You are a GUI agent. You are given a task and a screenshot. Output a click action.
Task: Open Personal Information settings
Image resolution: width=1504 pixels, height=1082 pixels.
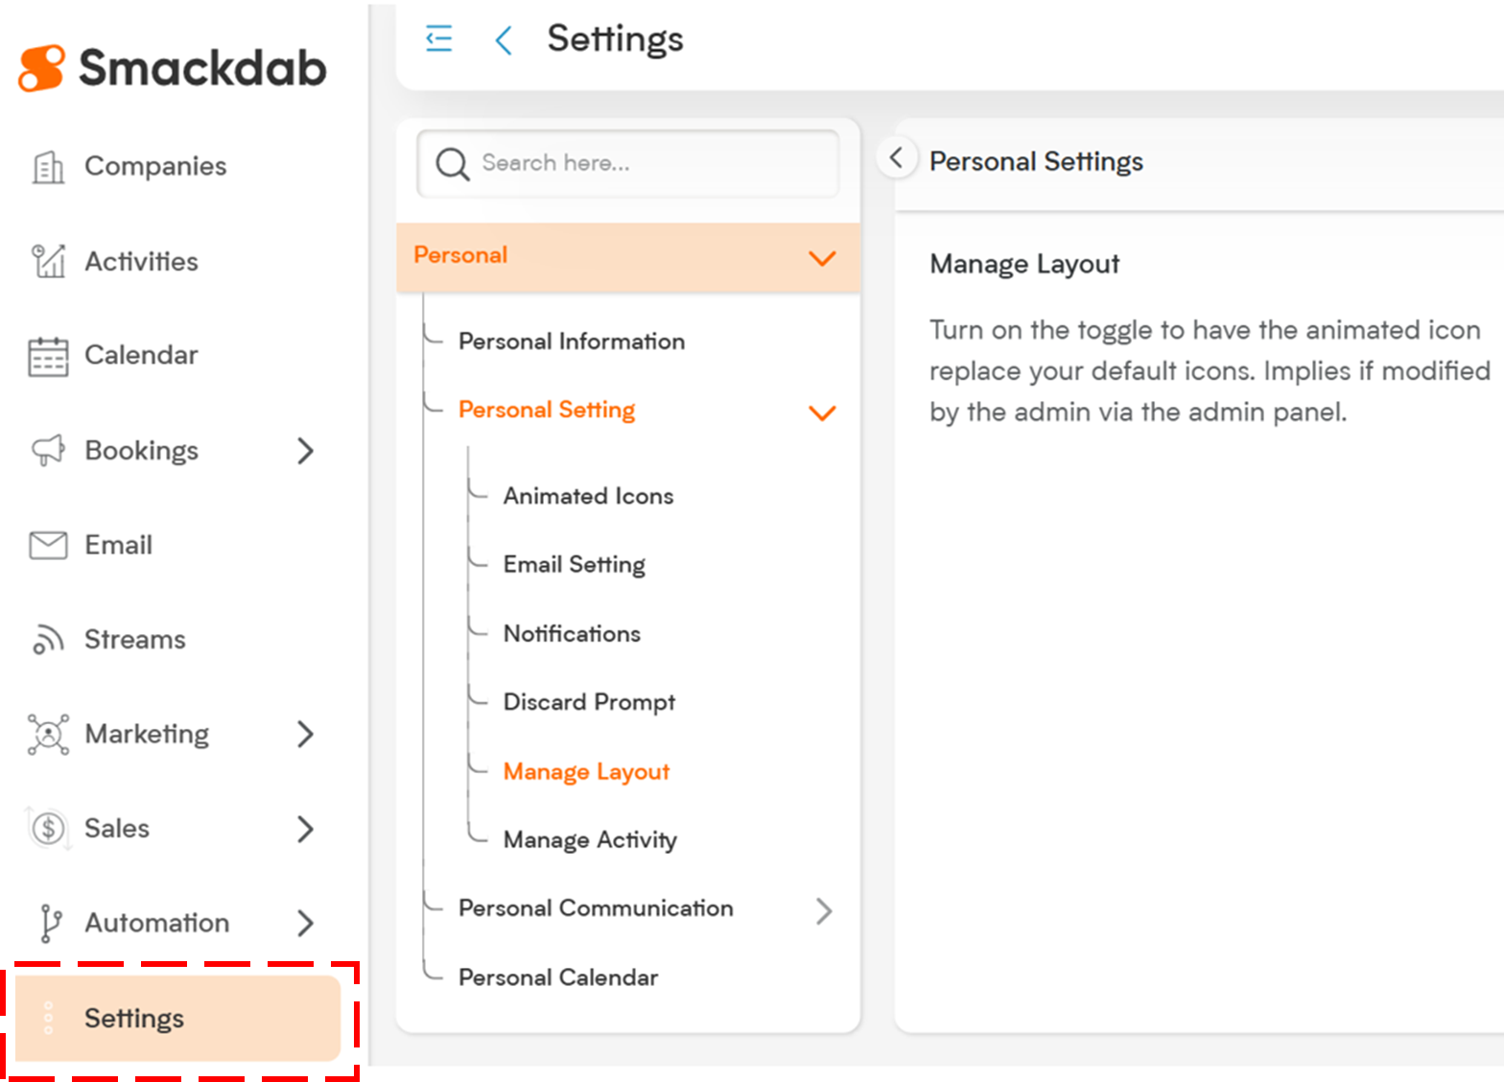tap(572, 341)
